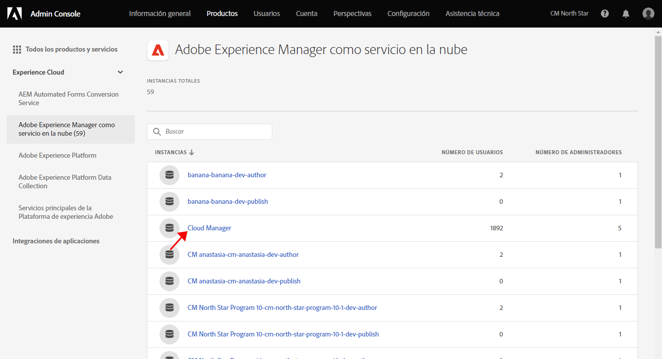Open the Cuenta tab
This screenshot has width=662, height=359.
pos(306,14)
